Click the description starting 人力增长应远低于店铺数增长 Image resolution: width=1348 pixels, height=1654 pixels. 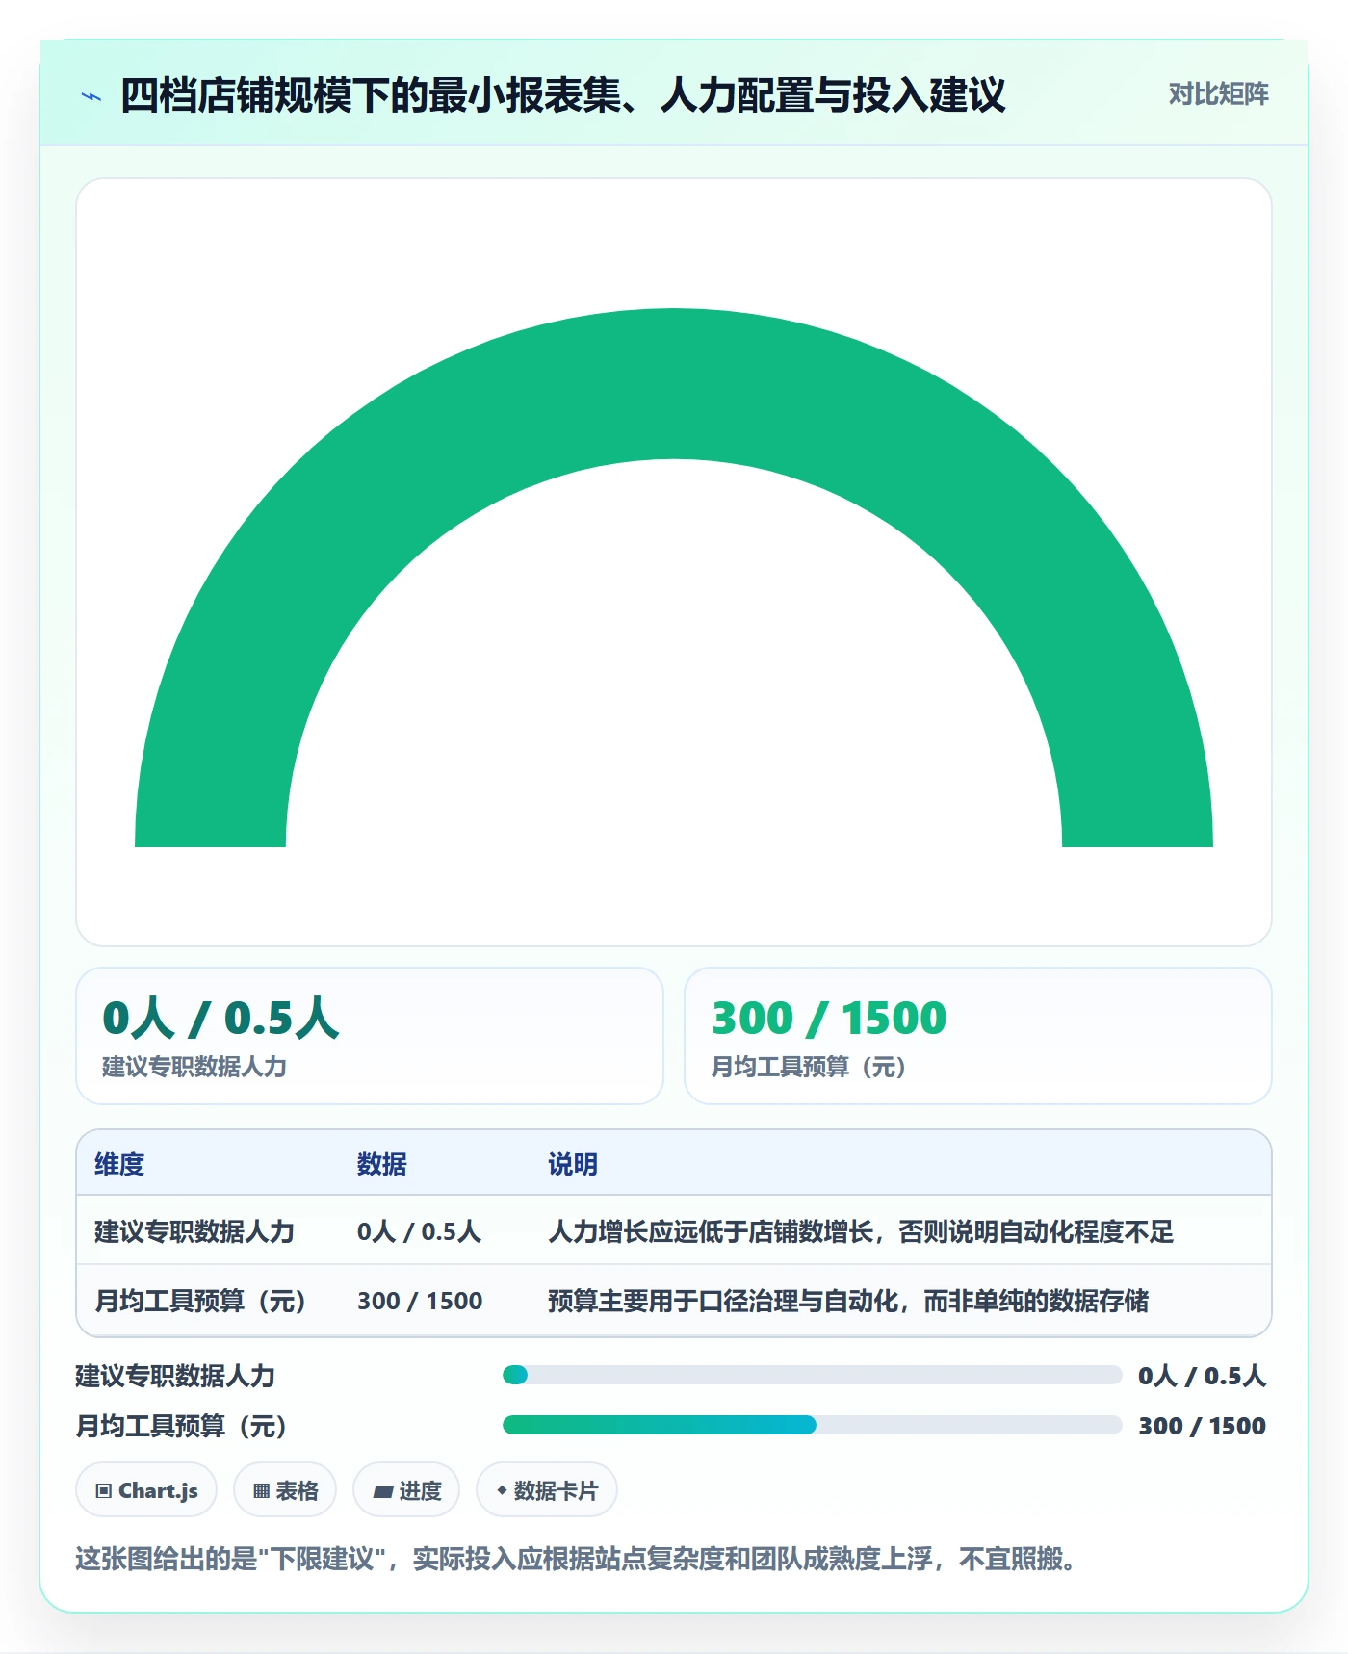pyautogui.click(x=861, y=1231)
